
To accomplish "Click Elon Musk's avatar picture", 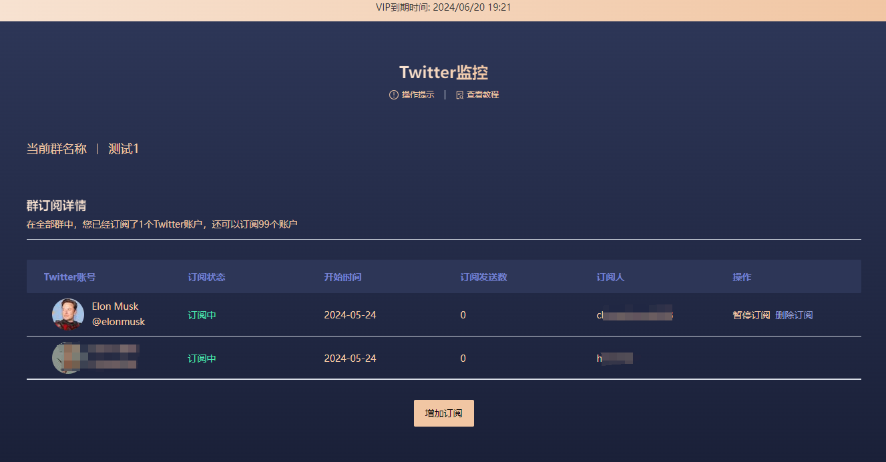I will (x=68, y=314).
